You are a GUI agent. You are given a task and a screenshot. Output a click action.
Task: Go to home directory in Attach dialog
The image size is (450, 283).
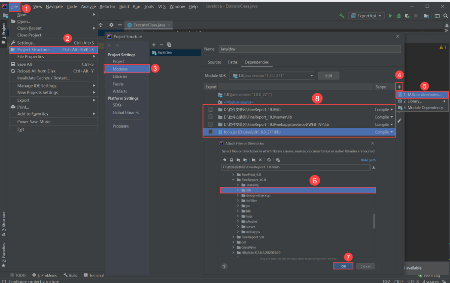(224, 160)
